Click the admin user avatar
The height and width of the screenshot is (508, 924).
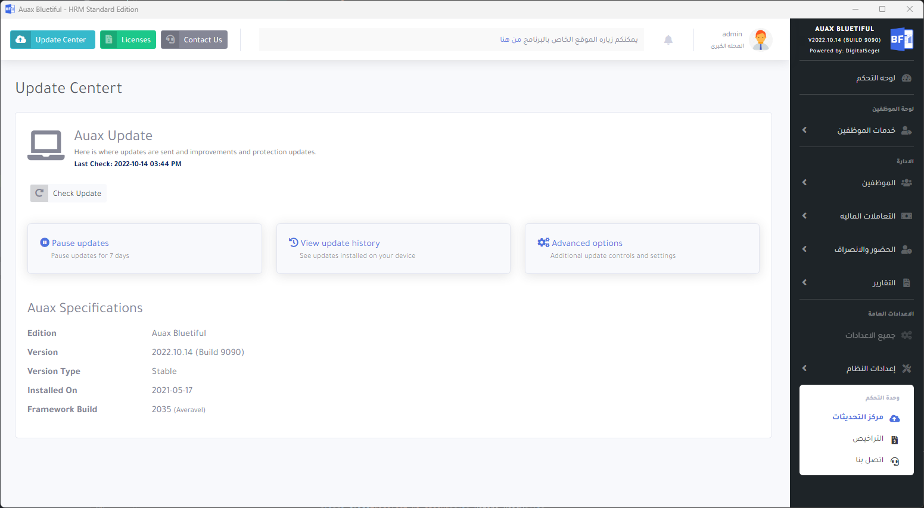point(760,40)
